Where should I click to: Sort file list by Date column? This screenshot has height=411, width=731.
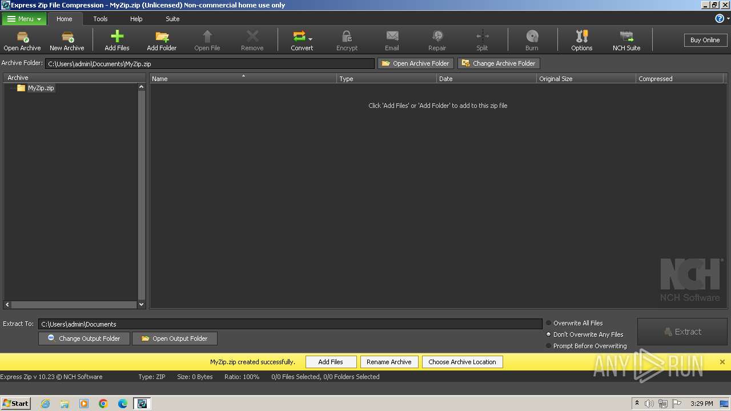tap(487, 79)
